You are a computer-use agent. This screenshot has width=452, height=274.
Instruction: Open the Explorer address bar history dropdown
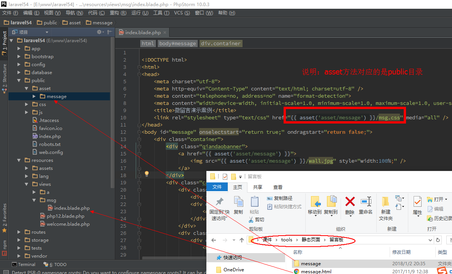(x=430, y=240)
